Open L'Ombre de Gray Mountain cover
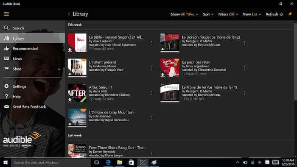 coord(77,118)
